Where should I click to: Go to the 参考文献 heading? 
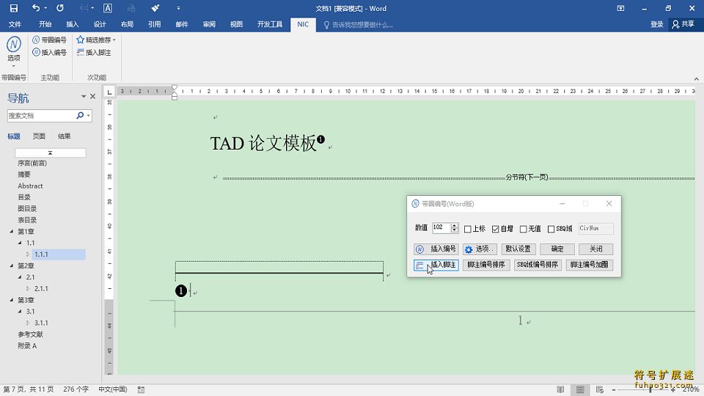(x=31, y=334)
